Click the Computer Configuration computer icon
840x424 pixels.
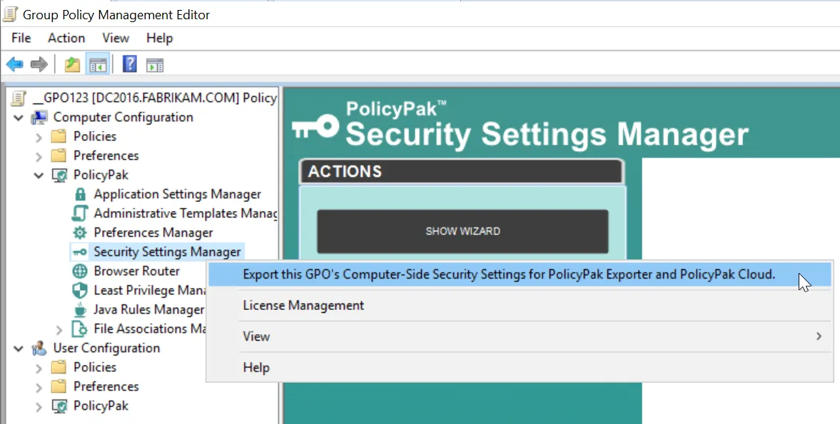coord(39,117)
